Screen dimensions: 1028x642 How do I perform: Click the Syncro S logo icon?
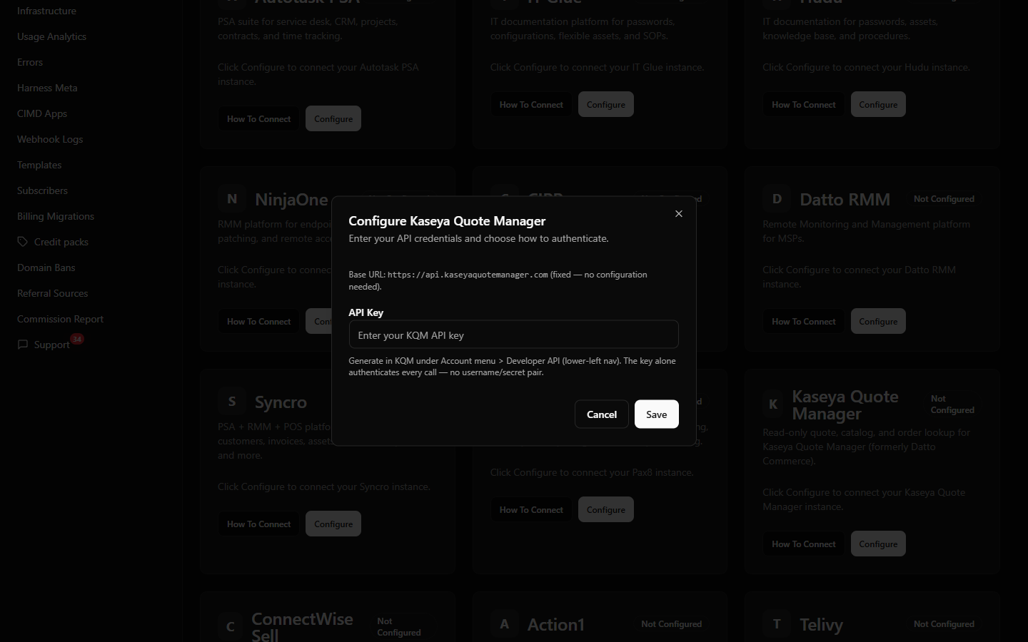click(x=232, y=402)
